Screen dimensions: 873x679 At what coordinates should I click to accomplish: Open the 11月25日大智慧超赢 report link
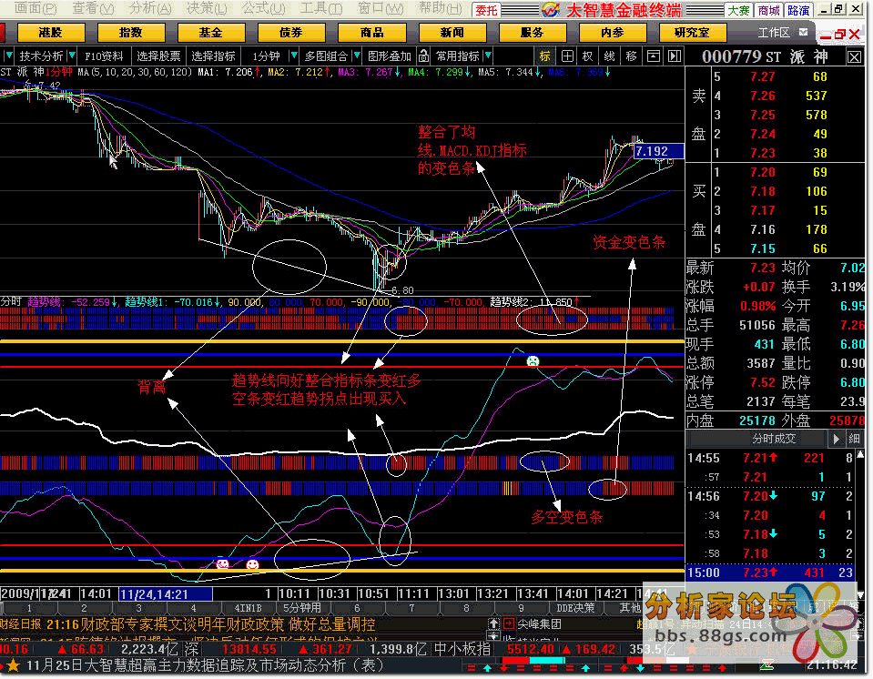coord(205,665)
